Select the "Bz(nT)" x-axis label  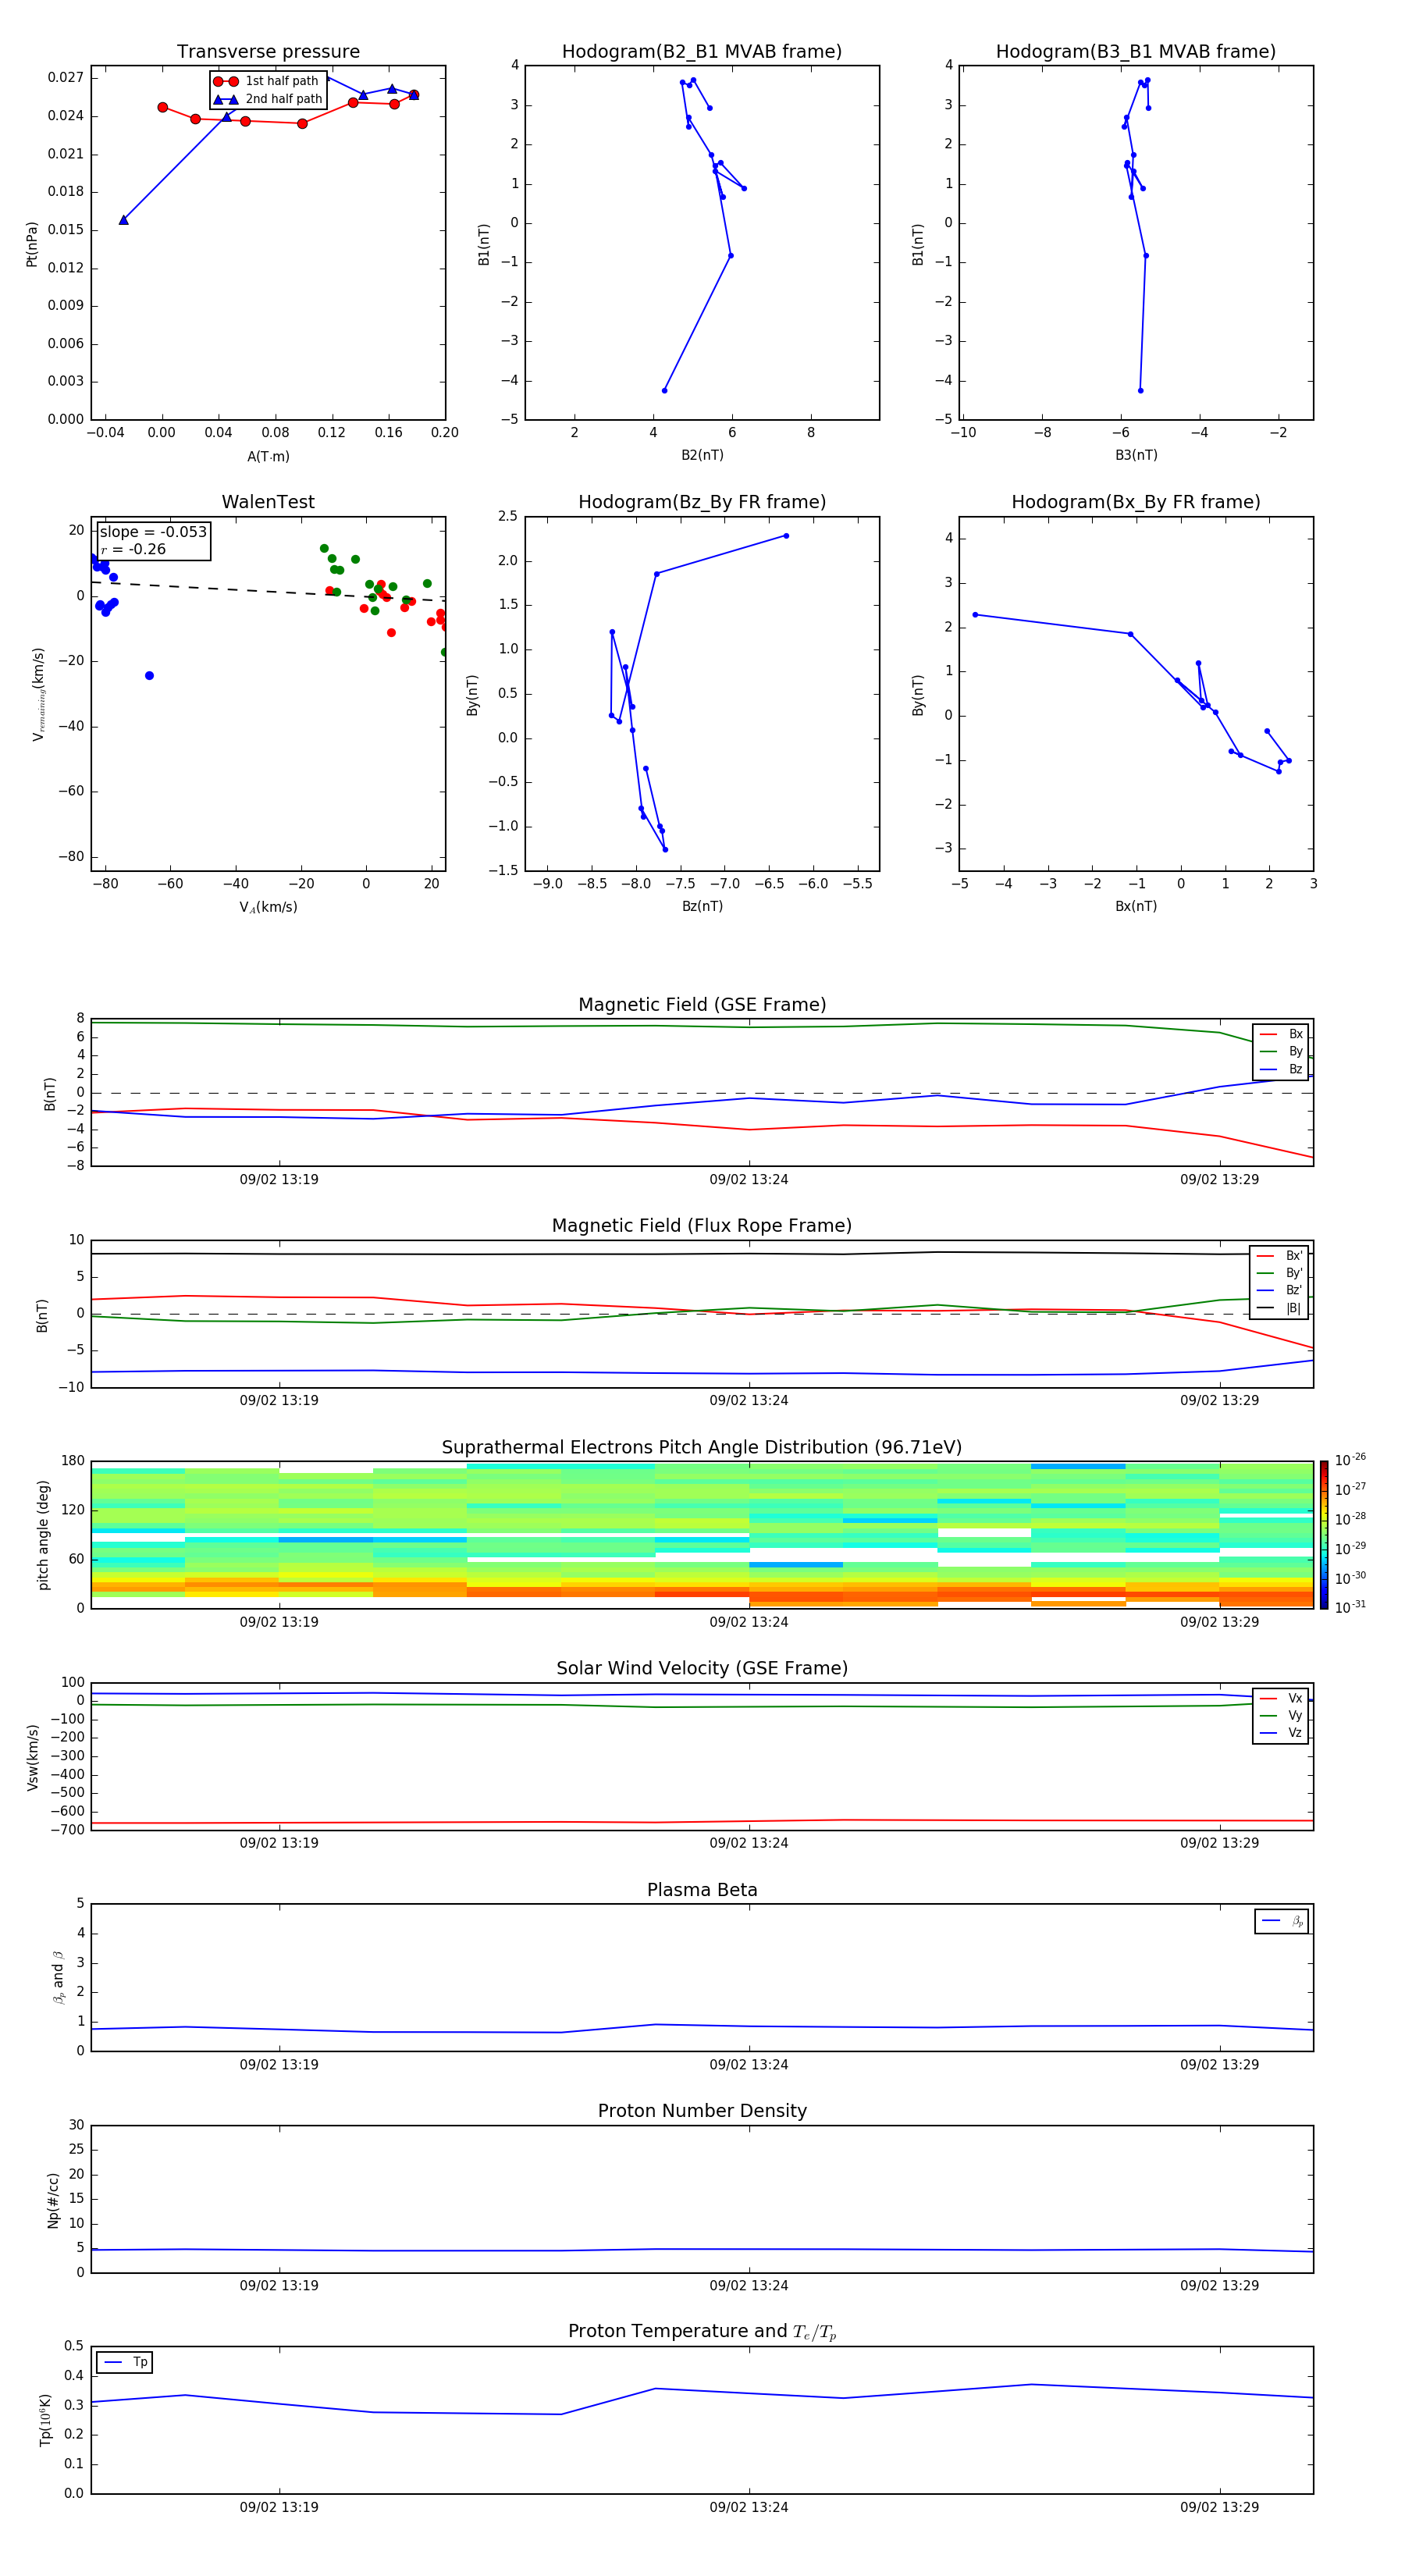click(702, 906)
